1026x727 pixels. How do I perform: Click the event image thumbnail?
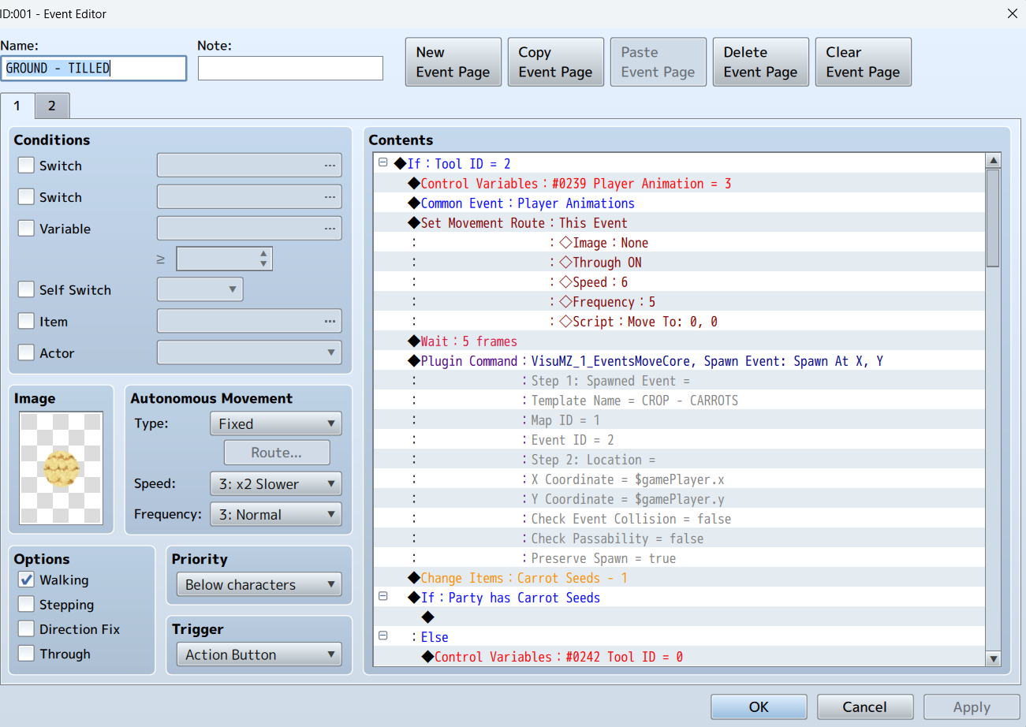pos(62,468)
